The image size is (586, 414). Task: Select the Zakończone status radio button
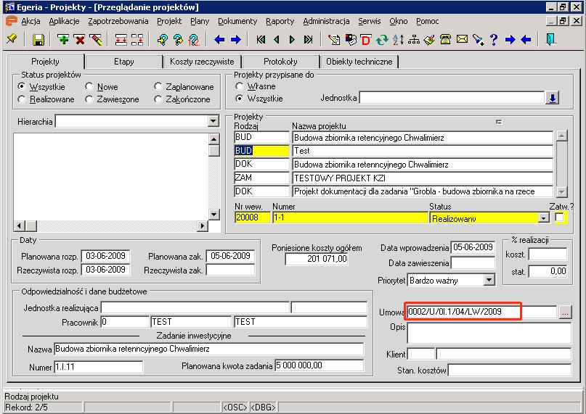[x=158, y=99]
